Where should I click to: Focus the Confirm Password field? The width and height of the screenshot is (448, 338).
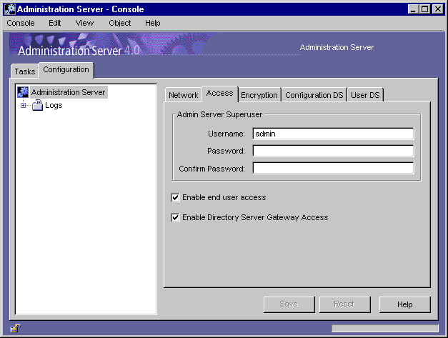(x=333, y=169)
